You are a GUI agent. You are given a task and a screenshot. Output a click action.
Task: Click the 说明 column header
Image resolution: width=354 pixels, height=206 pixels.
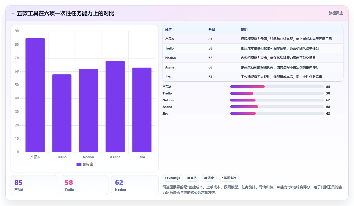click(x=244, y=30)
